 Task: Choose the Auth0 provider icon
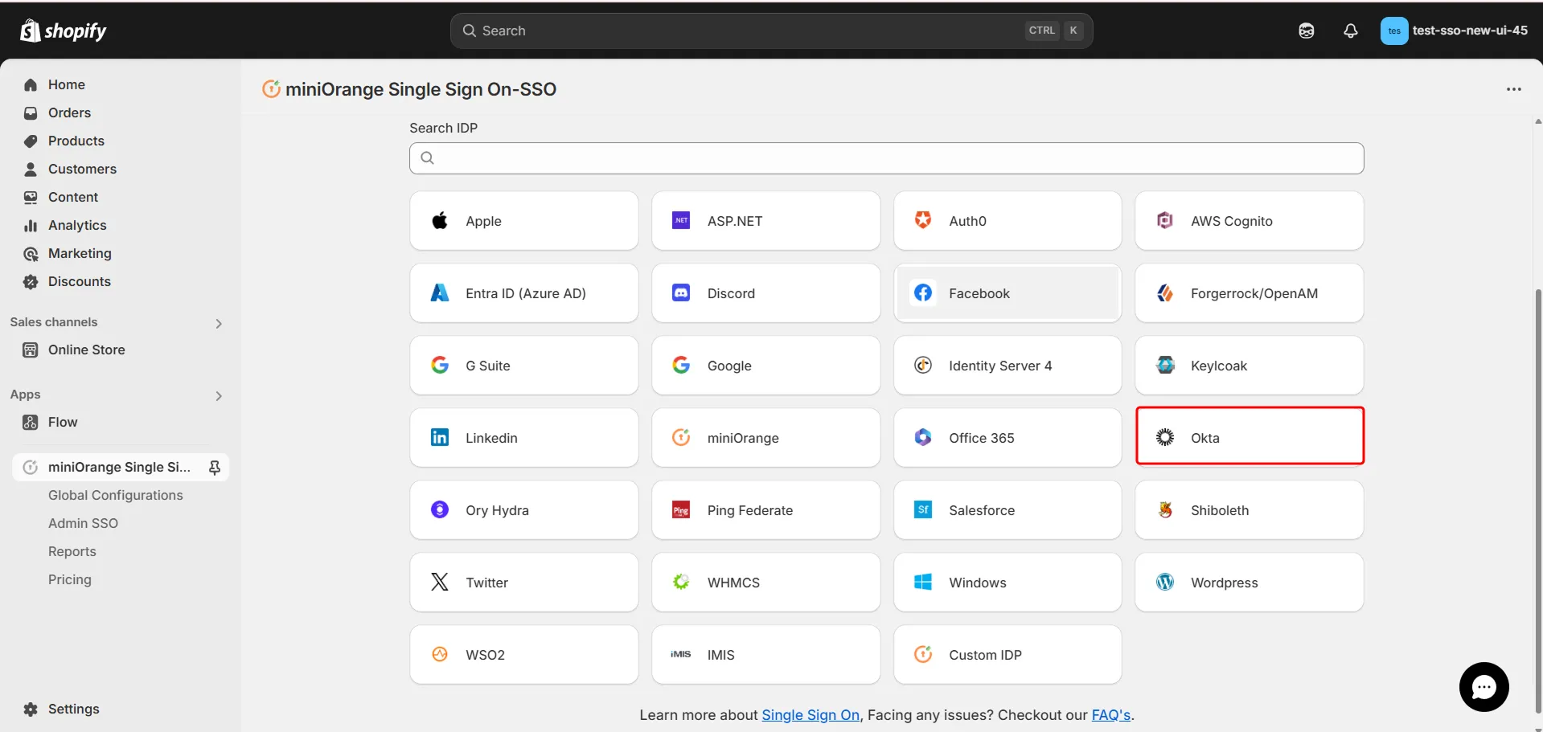pos(923,220)
